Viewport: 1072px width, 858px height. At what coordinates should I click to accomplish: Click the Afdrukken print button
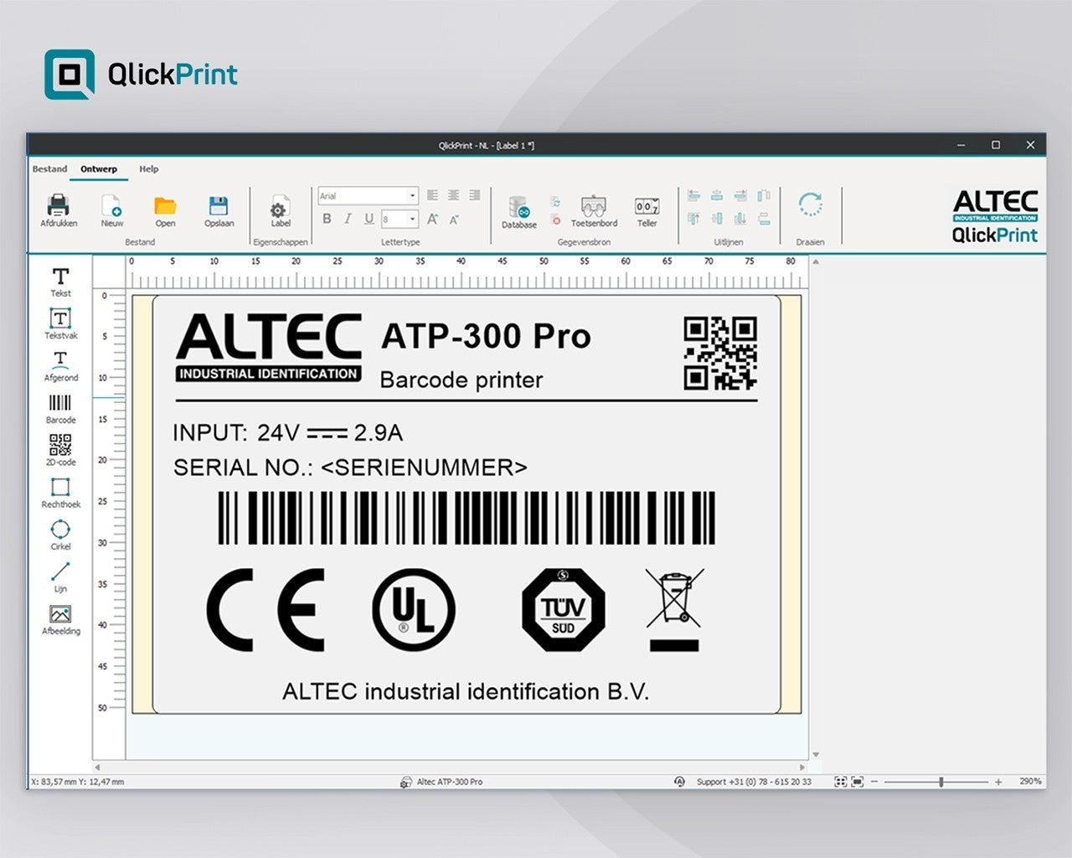59,209
